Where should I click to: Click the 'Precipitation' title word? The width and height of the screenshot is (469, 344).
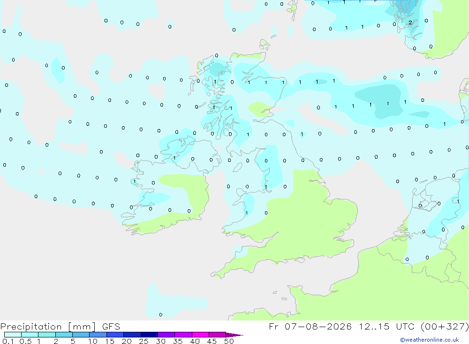31,327
